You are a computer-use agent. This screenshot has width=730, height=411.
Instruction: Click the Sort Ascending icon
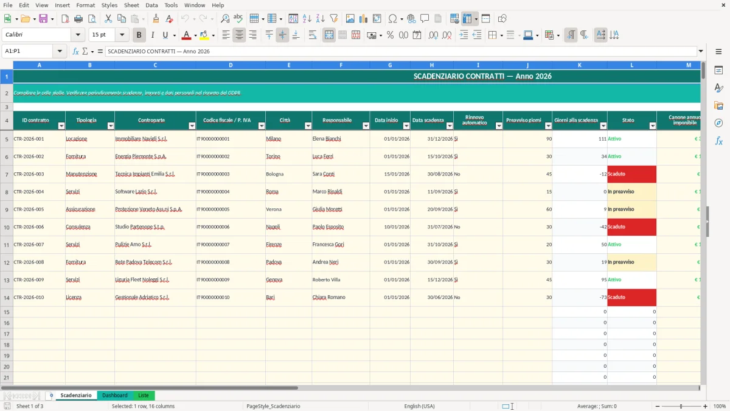tap(307, 19)
